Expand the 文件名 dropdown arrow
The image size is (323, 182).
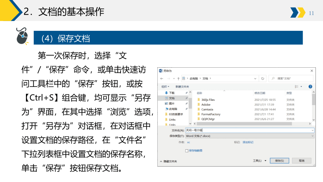[x=312, y=130]
